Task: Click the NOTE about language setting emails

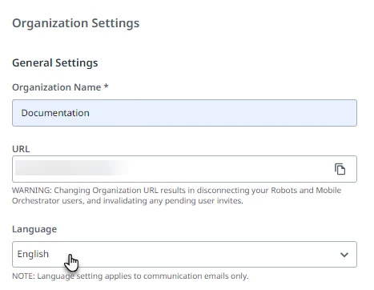Action: pyautogui.click(x=131, y=276)
